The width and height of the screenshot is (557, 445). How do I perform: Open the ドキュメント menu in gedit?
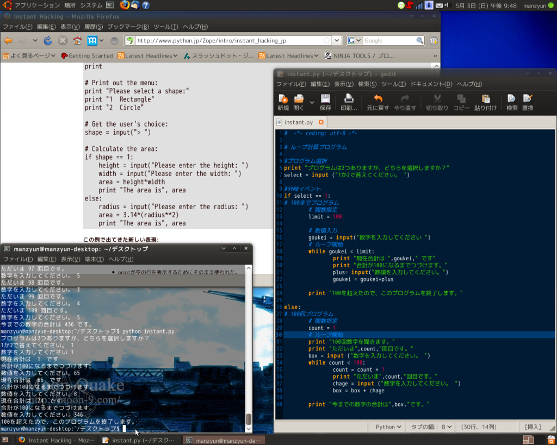[x=431, y=84]
